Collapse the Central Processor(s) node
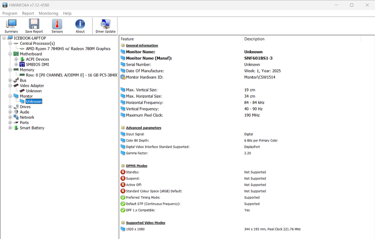The image size is (375, 239). [10, 43]
